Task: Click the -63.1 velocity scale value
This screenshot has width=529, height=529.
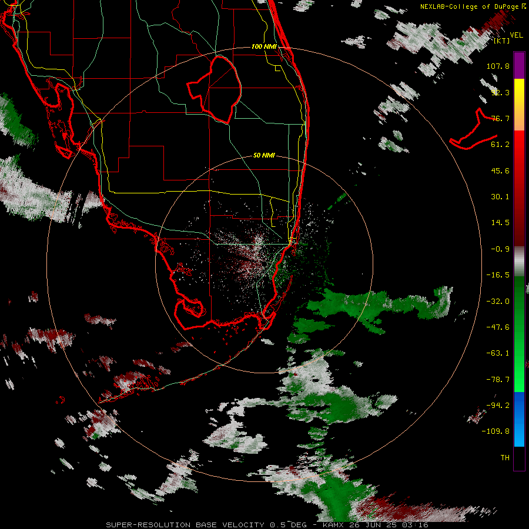Action: (x=498, y=353)
